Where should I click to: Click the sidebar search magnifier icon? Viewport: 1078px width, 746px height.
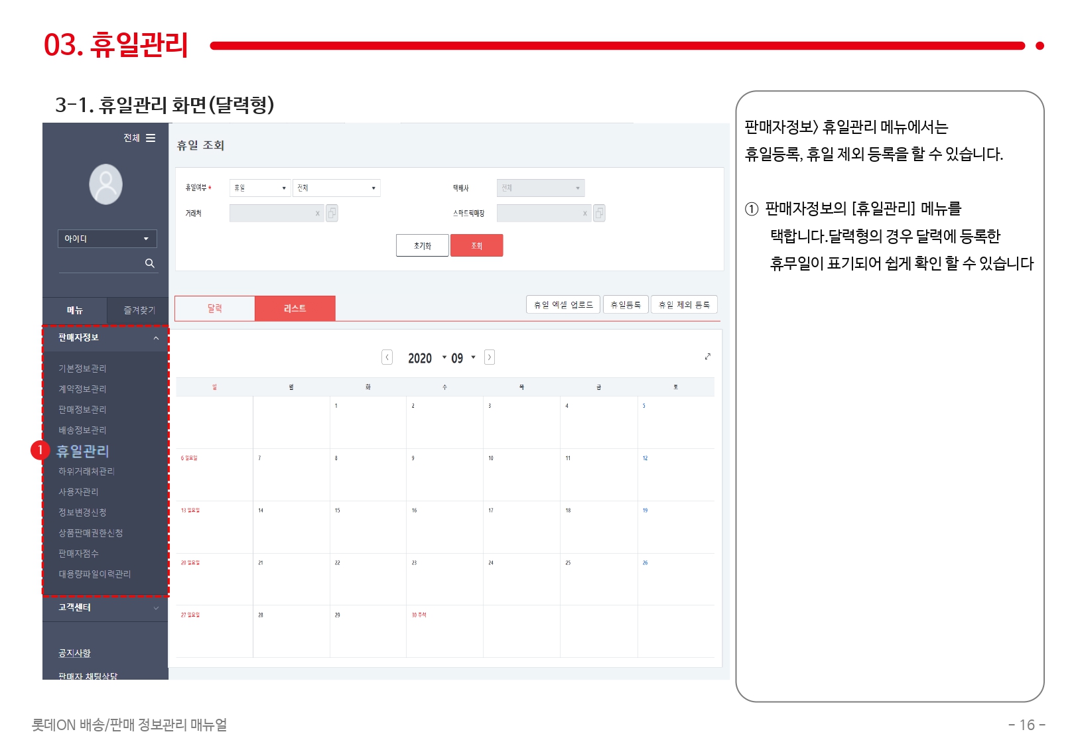pyautogui.click(x=150, y=263)
